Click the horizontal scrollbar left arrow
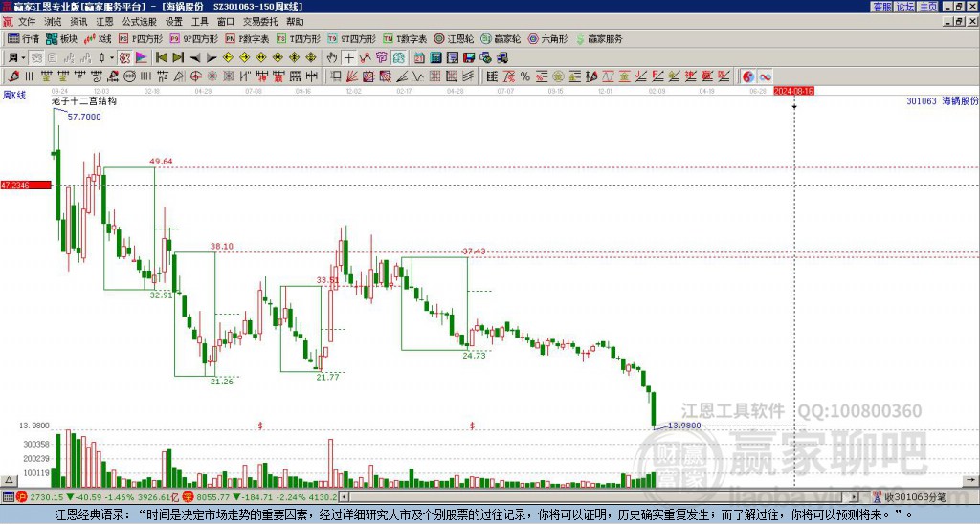The height and width of the screenshot is (524, 980). (345, 497)
